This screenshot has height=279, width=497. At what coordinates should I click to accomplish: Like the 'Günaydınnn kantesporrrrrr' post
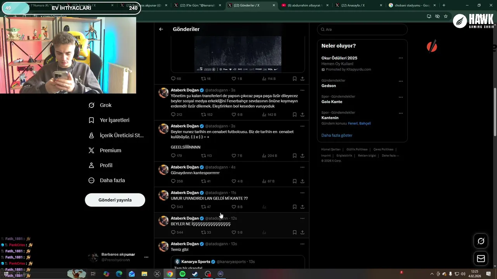click(x=234, y=181)
